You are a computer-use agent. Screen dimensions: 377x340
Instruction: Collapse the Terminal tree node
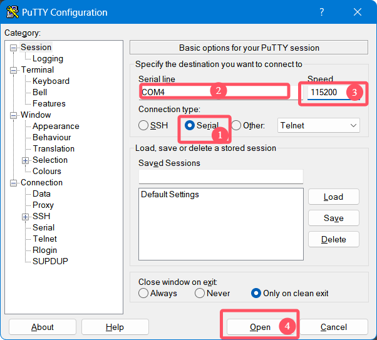tap(14, 71)
